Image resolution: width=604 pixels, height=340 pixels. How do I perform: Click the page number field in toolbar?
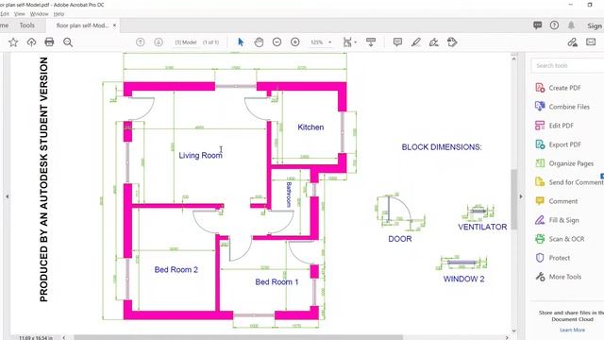[x=186, y=42]
